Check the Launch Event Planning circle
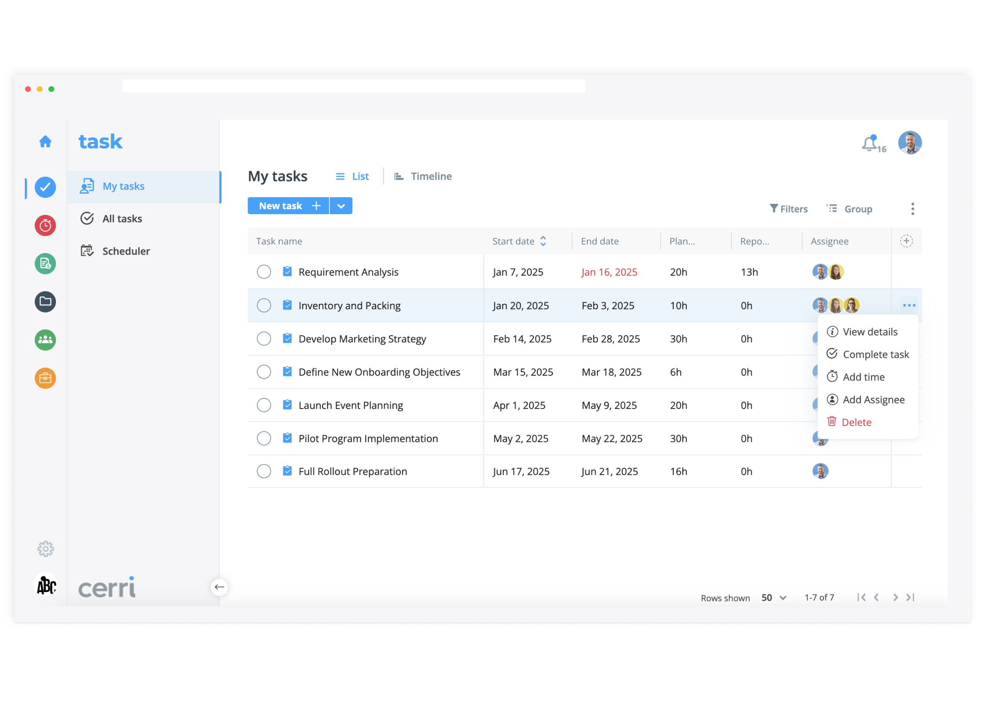 click(x=264, y=405)
